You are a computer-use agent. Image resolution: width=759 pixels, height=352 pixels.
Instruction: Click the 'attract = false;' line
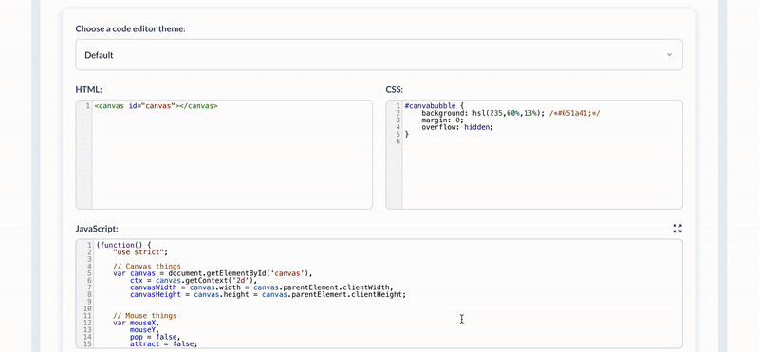point(163,343)
